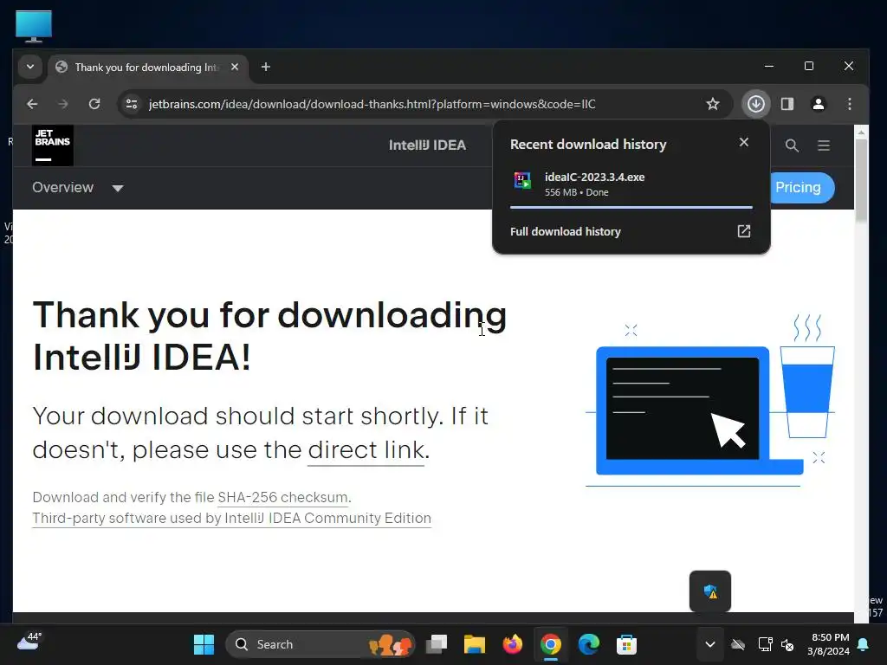Click the network display tray icon
887x665 pixels.
click(765, 644)
